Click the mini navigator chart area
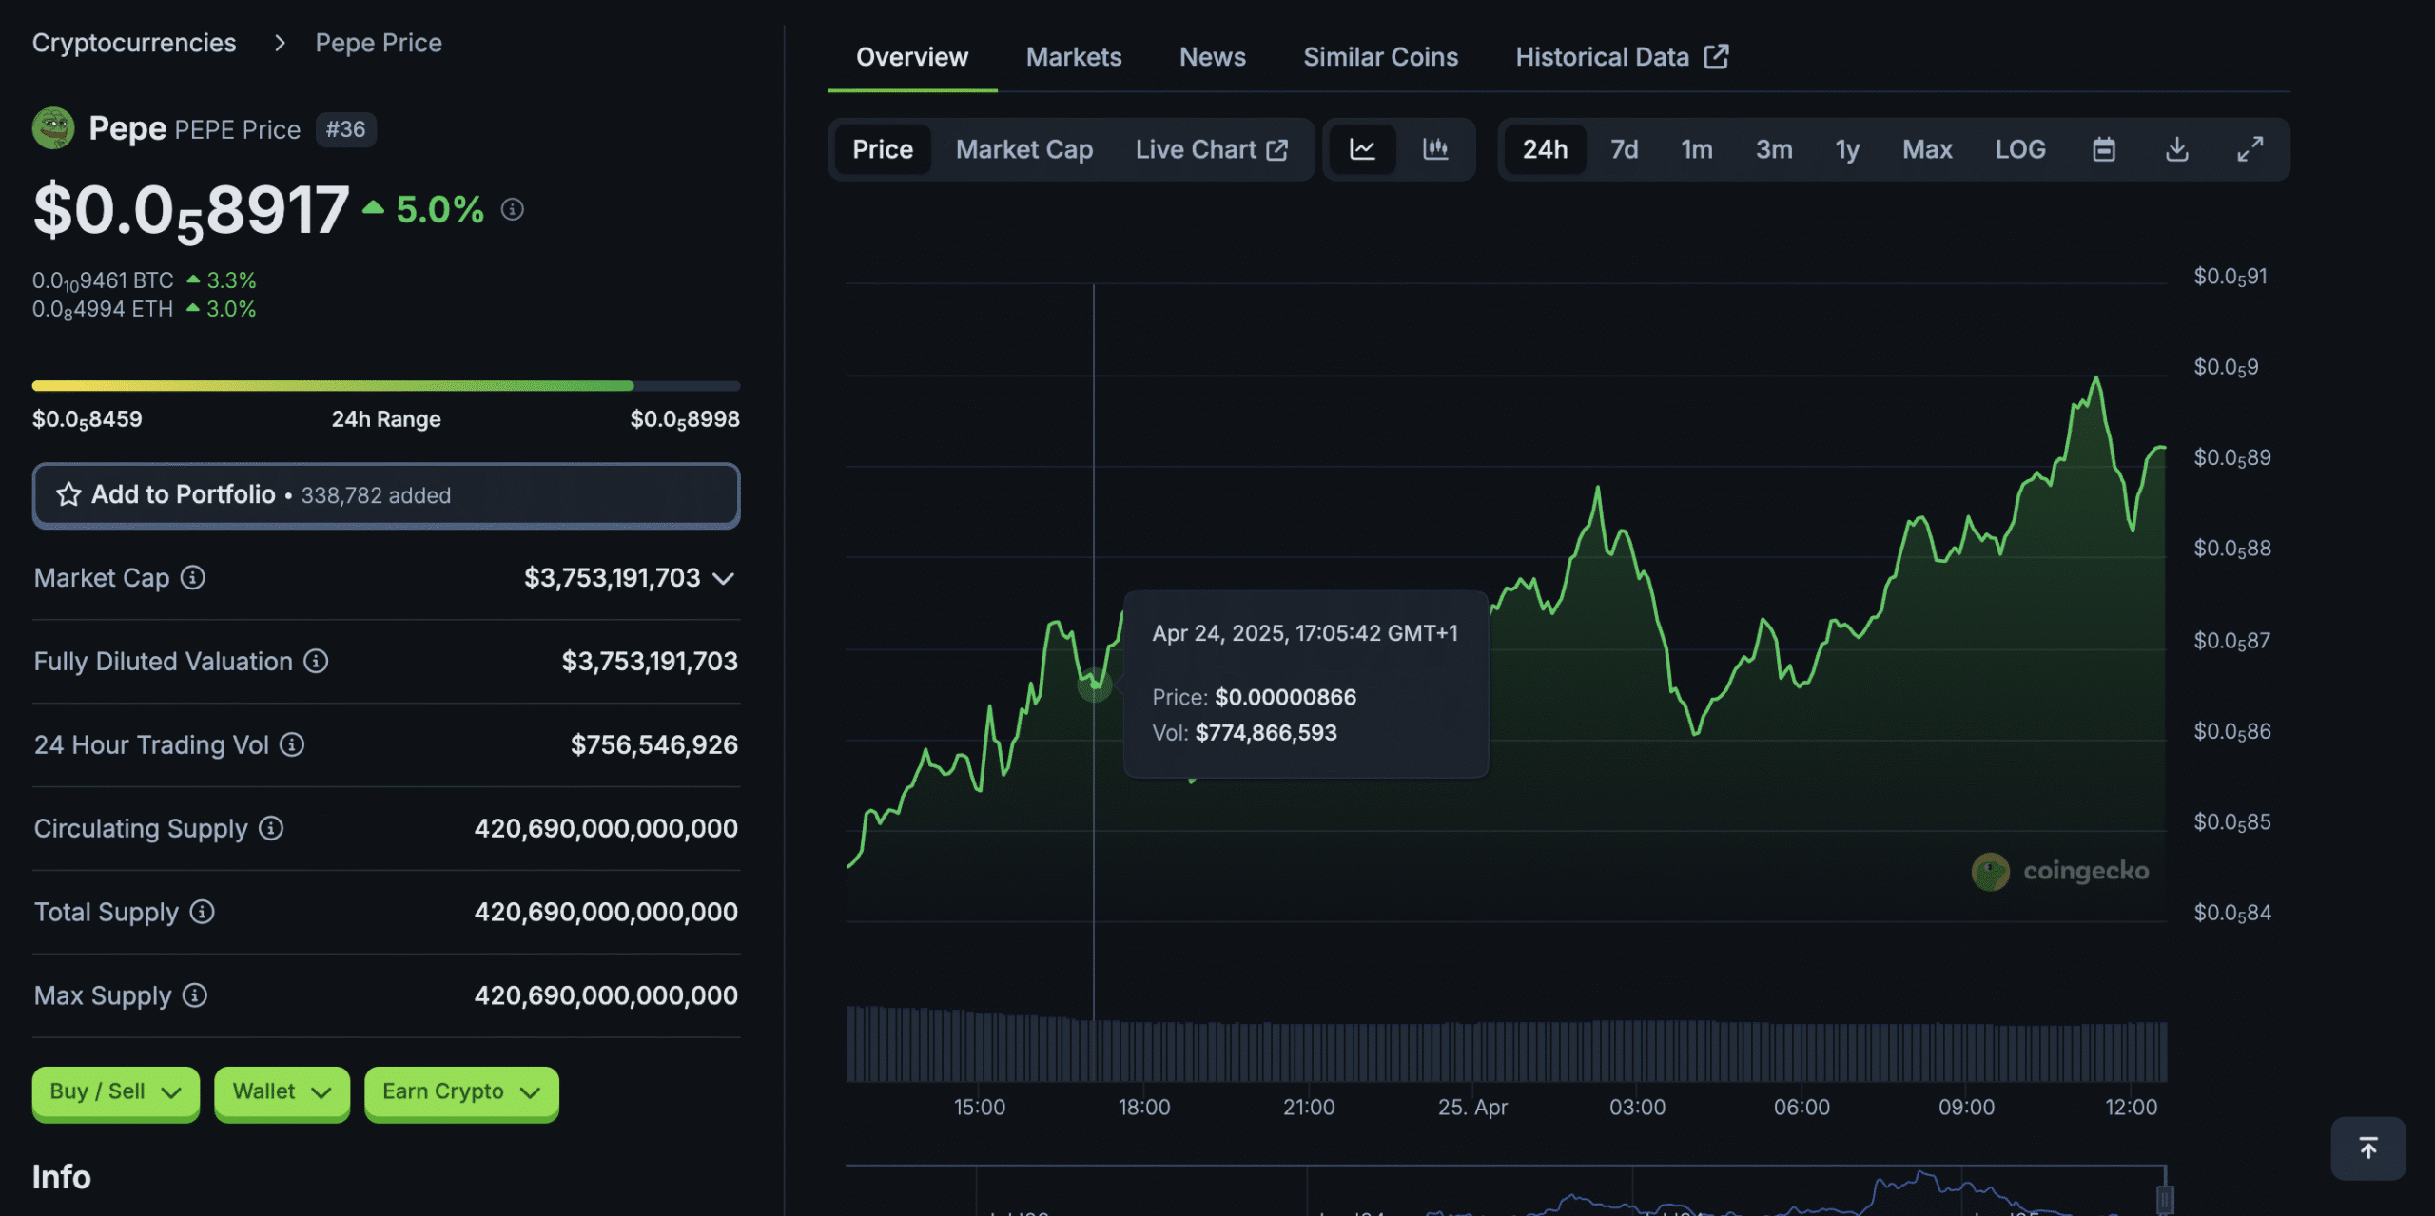Image resolution: width=2435 pixels, height=1216 pixels. [1506, 1190]
